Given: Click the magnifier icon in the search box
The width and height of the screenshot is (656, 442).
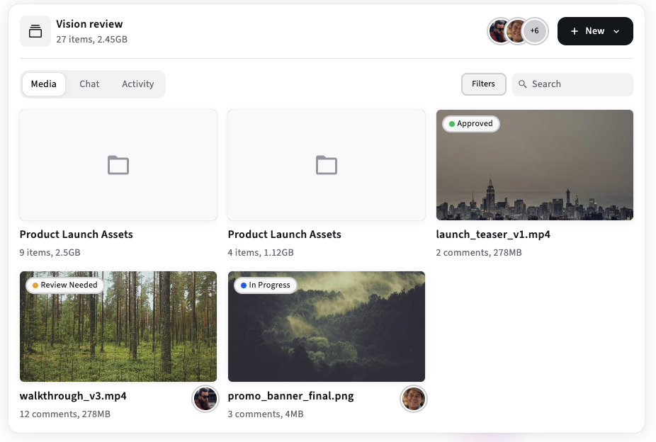Looking at the screenshot, I should pos(523,84).
